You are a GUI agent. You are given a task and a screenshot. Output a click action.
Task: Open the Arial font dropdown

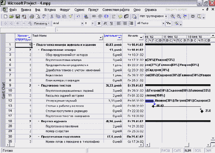click(x=82, y=23)
